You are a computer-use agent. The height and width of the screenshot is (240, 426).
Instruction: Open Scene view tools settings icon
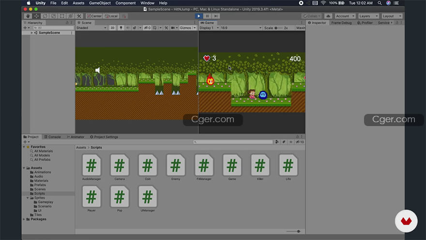coord(166,28)
